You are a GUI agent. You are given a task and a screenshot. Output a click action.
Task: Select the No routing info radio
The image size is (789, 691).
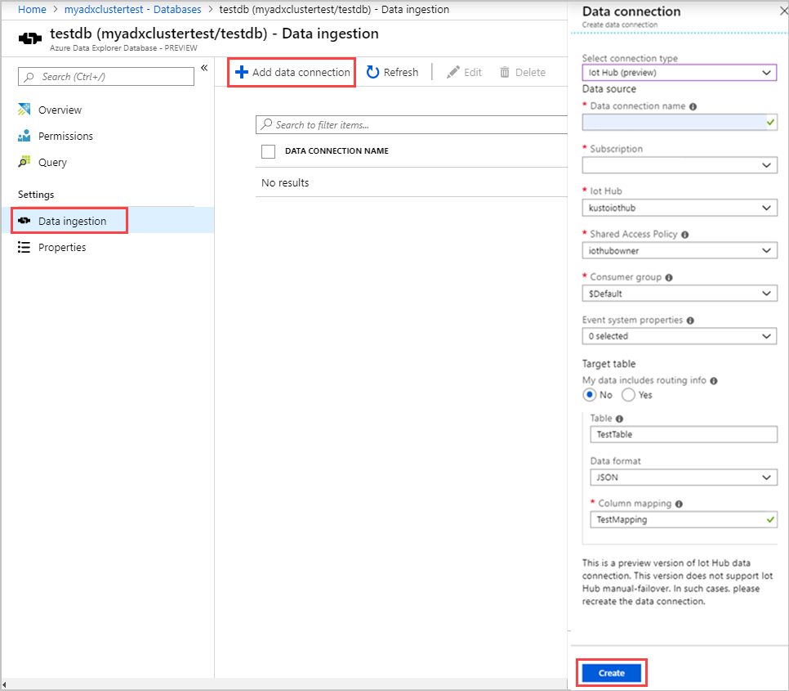point(589,395)
